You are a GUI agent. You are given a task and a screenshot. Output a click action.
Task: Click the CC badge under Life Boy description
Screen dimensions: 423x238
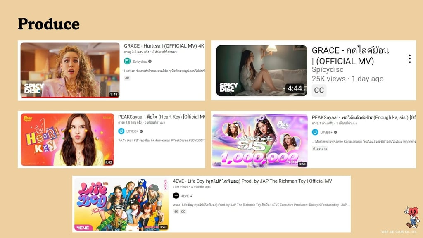click(x=183, y=212)
